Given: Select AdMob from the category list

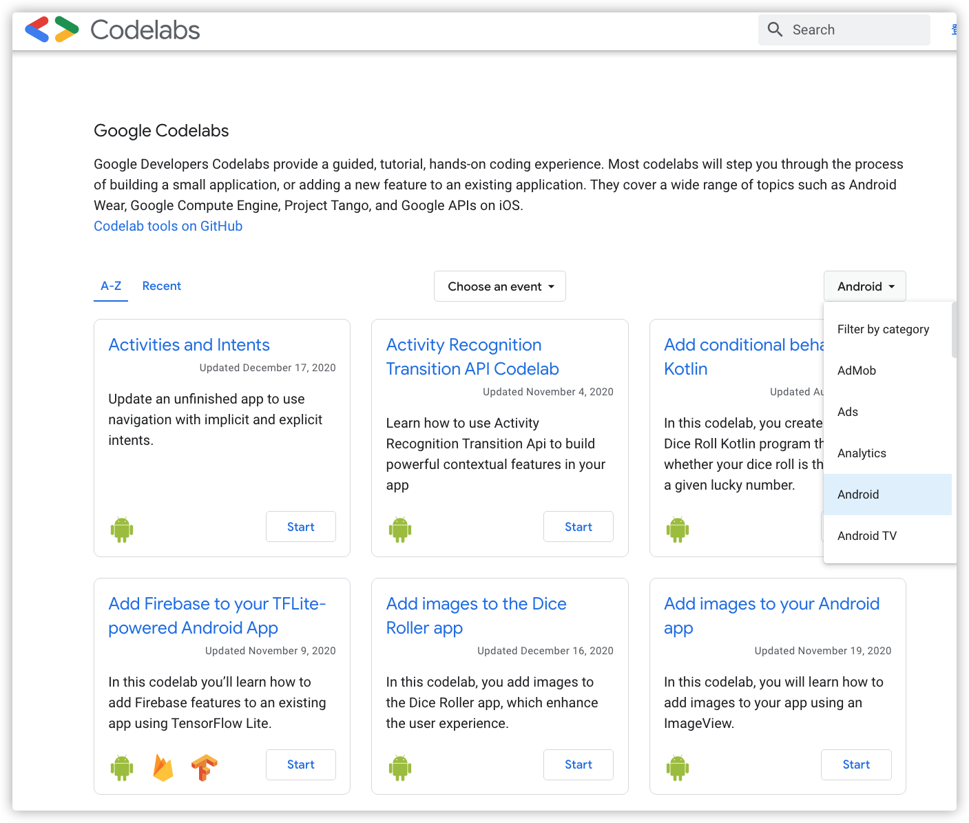Looking at the screenshot, I should (x=857, y=371).
